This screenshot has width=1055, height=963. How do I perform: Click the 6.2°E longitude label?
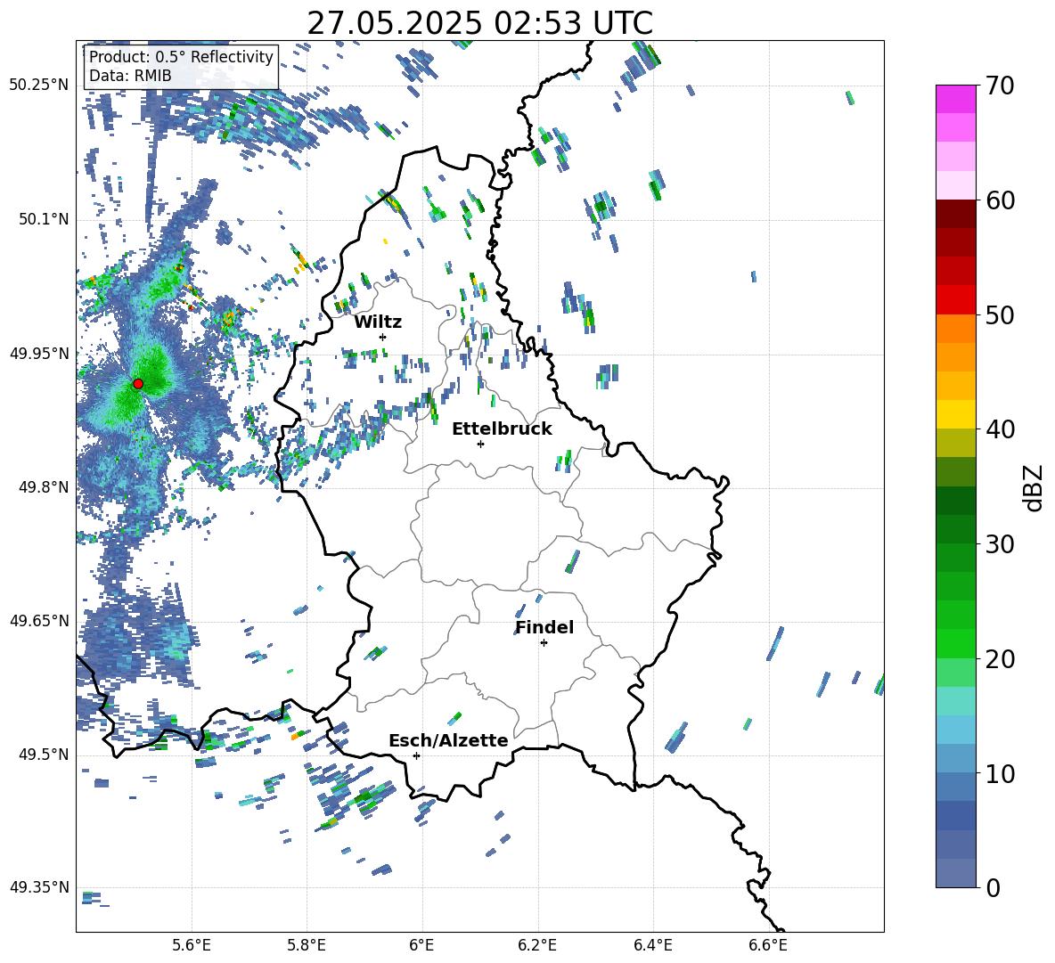point(537,945)
